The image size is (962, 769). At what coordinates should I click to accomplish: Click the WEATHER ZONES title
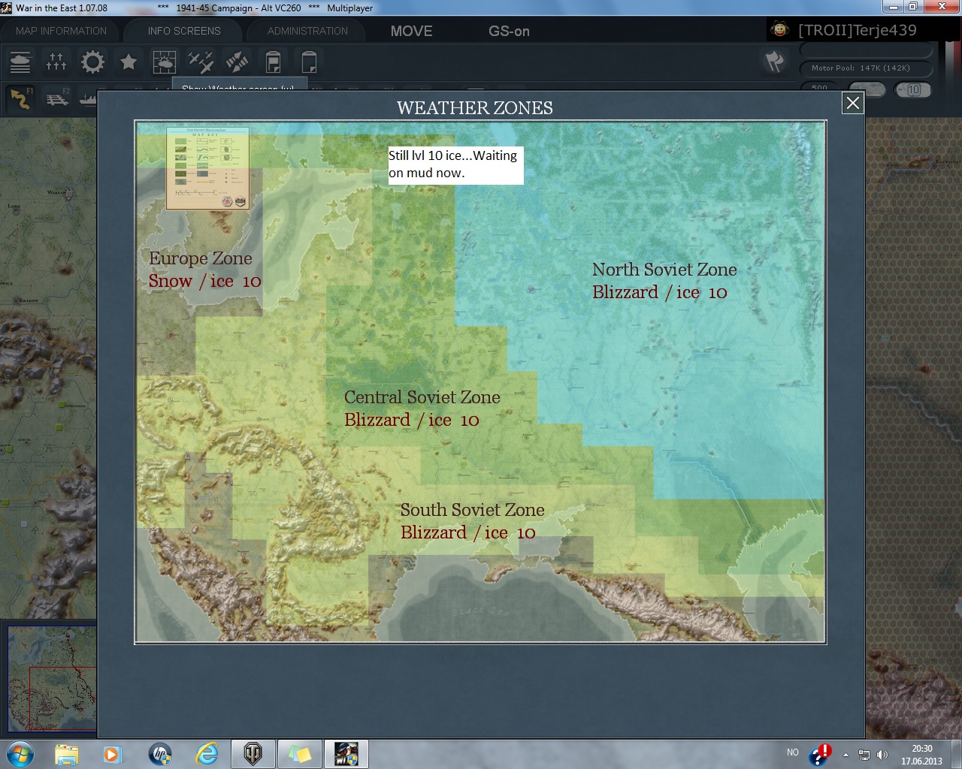coord(475,108)
